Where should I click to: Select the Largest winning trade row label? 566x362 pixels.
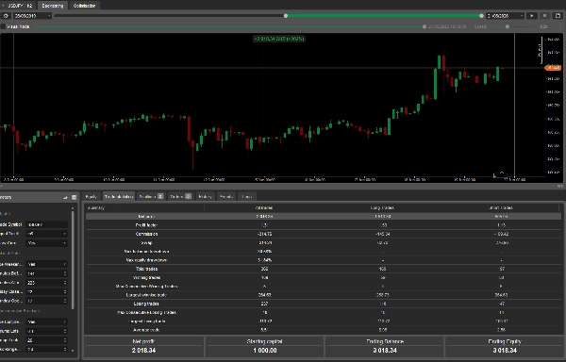tap(146, 295)
